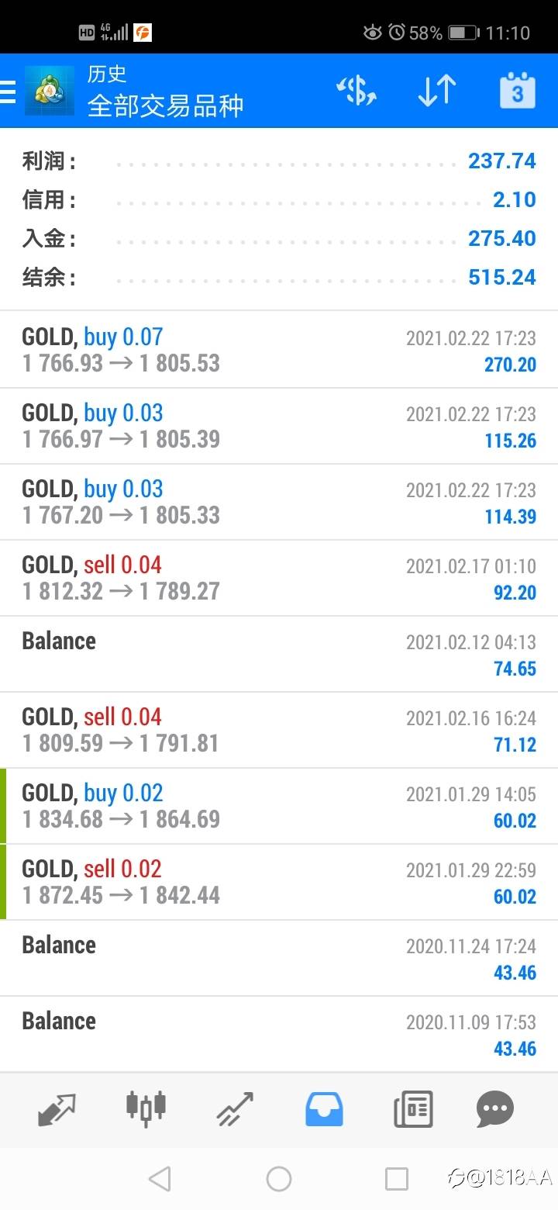The image size is (558, 1210).
Task: Open the calendar date range picker
Action: coord(518,92)
